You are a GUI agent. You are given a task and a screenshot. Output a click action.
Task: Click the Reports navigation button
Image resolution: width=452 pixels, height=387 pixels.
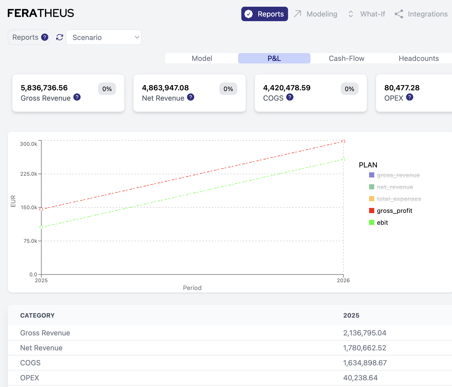[264, 14]
